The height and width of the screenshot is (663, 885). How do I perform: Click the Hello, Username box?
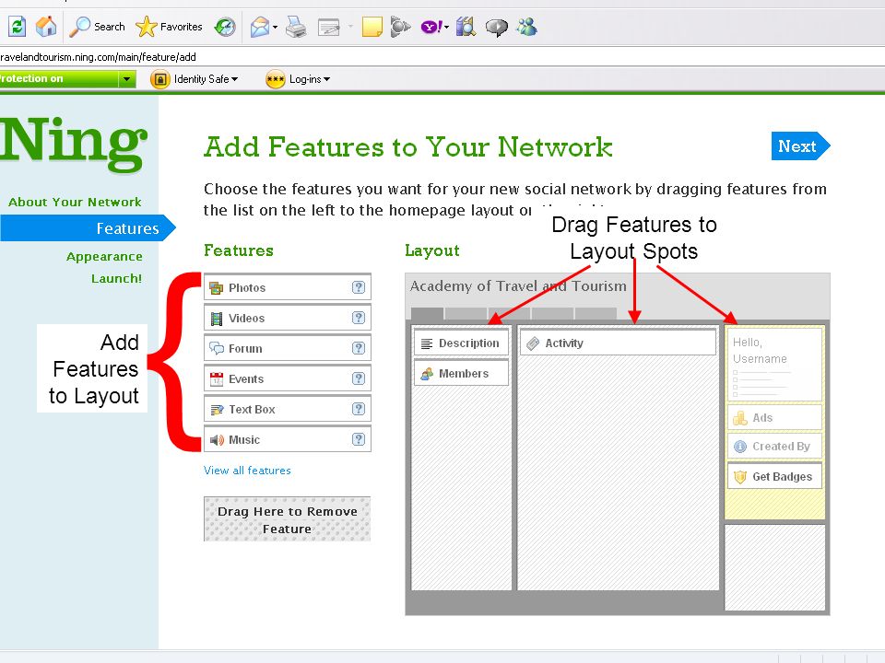tap(774, 365)
